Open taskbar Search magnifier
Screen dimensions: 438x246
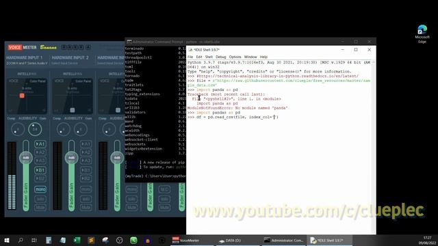[x=21, y=240]
